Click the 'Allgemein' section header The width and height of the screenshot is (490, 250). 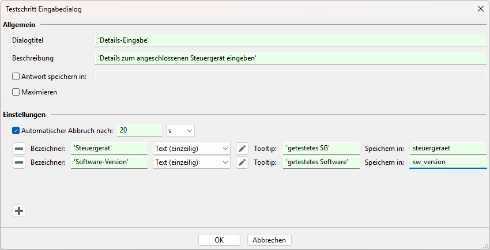[19, 25]
